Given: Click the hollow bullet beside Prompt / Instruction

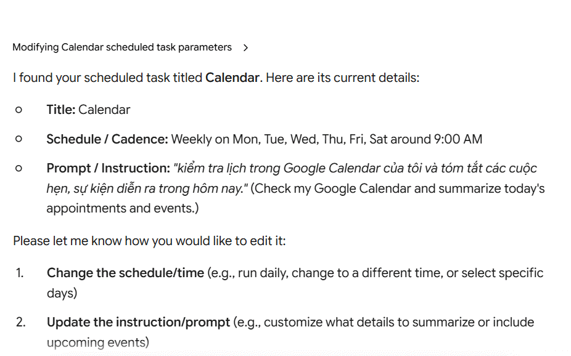Looking at the screenshot, I should click(18, 168).
